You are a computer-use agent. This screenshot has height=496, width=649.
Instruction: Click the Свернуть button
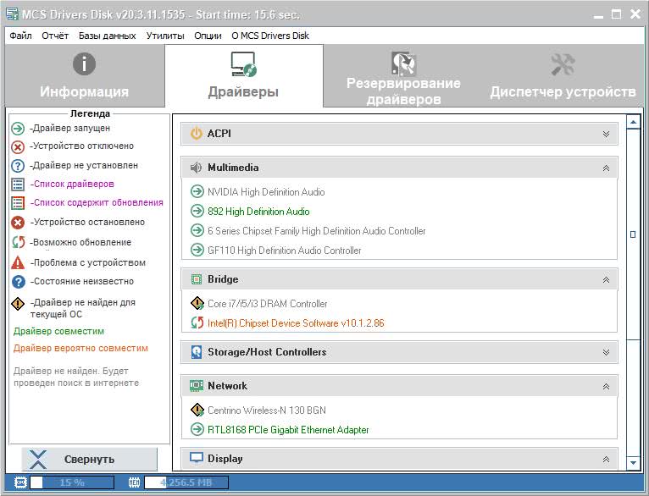90,460
